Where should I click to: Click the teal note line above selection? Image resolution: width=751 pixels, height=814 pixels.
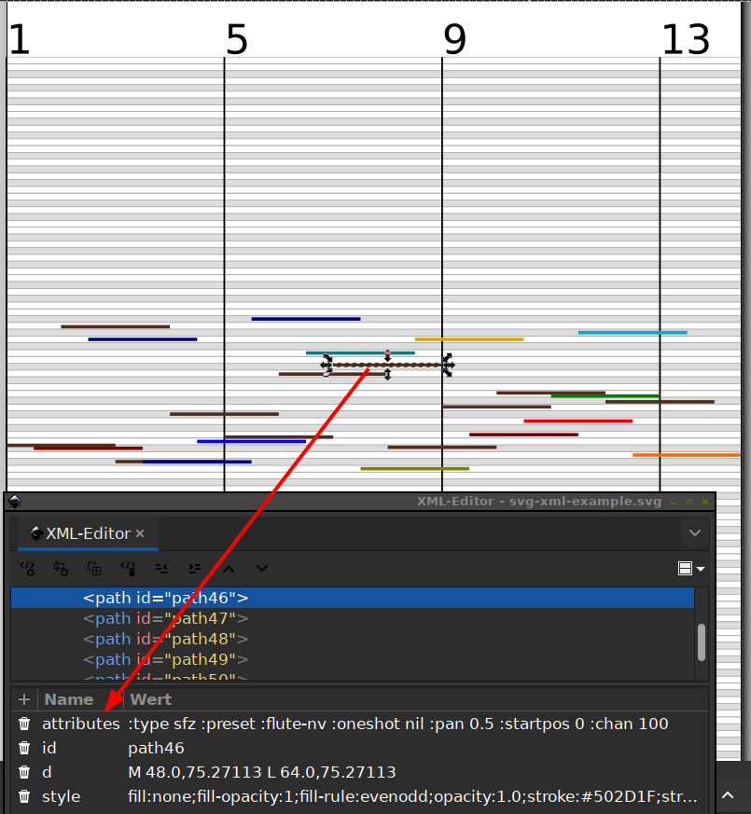point(360,353)
